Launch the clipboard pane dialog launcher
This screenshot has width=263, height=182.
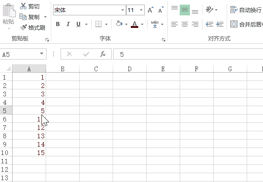pyautogui.click(x=47, y=40)
